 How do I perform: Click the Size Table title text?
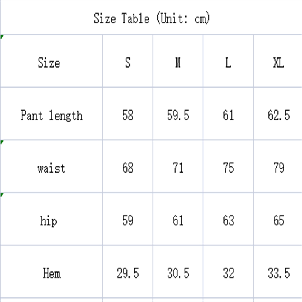pyautogui.click(x=151, y=18)
